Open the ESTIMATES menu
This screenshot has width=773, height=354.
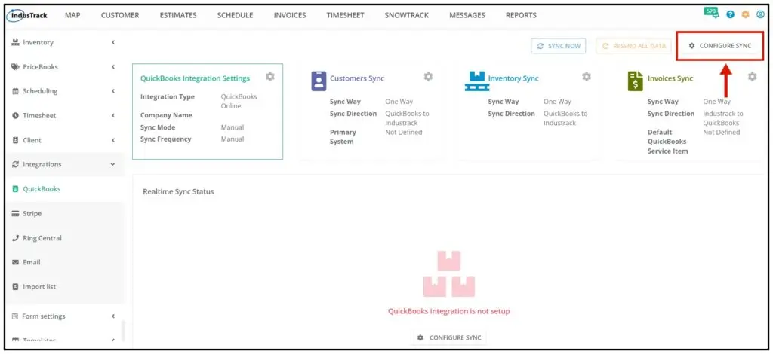(178, 15)
